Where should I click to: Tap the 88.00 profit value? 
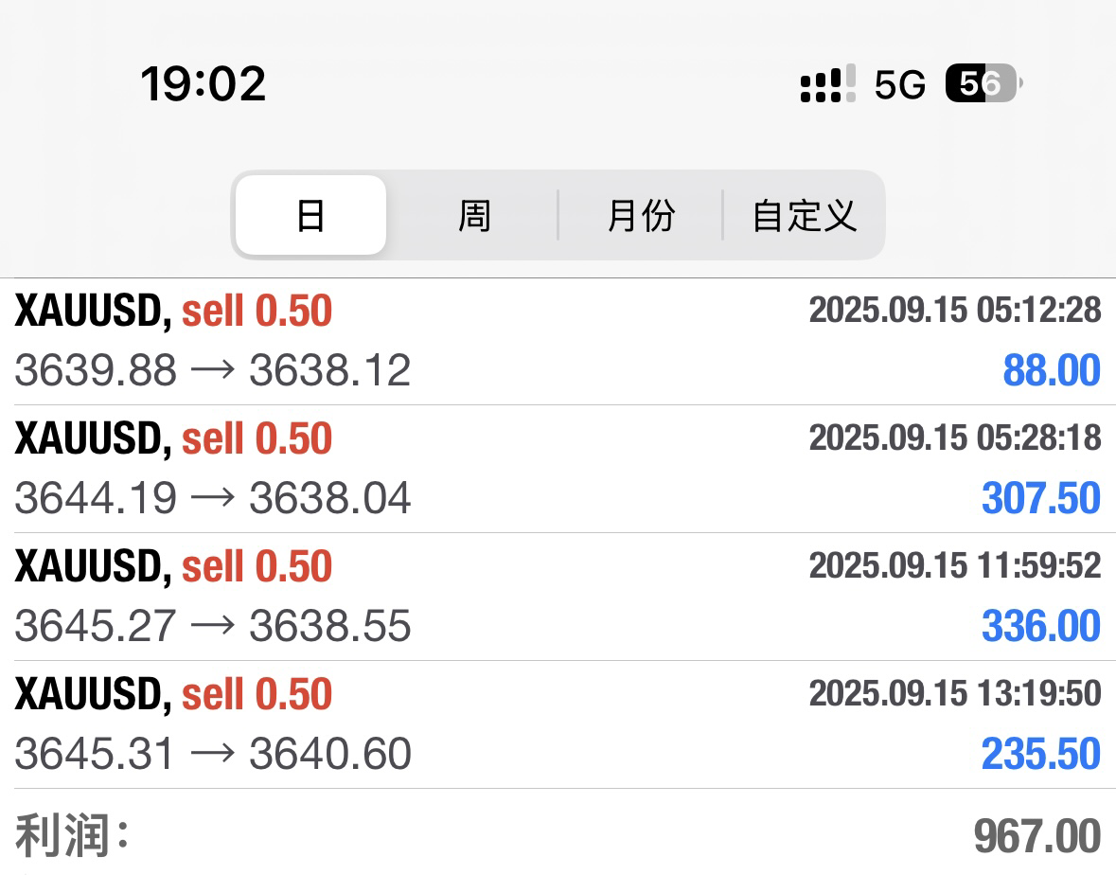point(1052,370)
